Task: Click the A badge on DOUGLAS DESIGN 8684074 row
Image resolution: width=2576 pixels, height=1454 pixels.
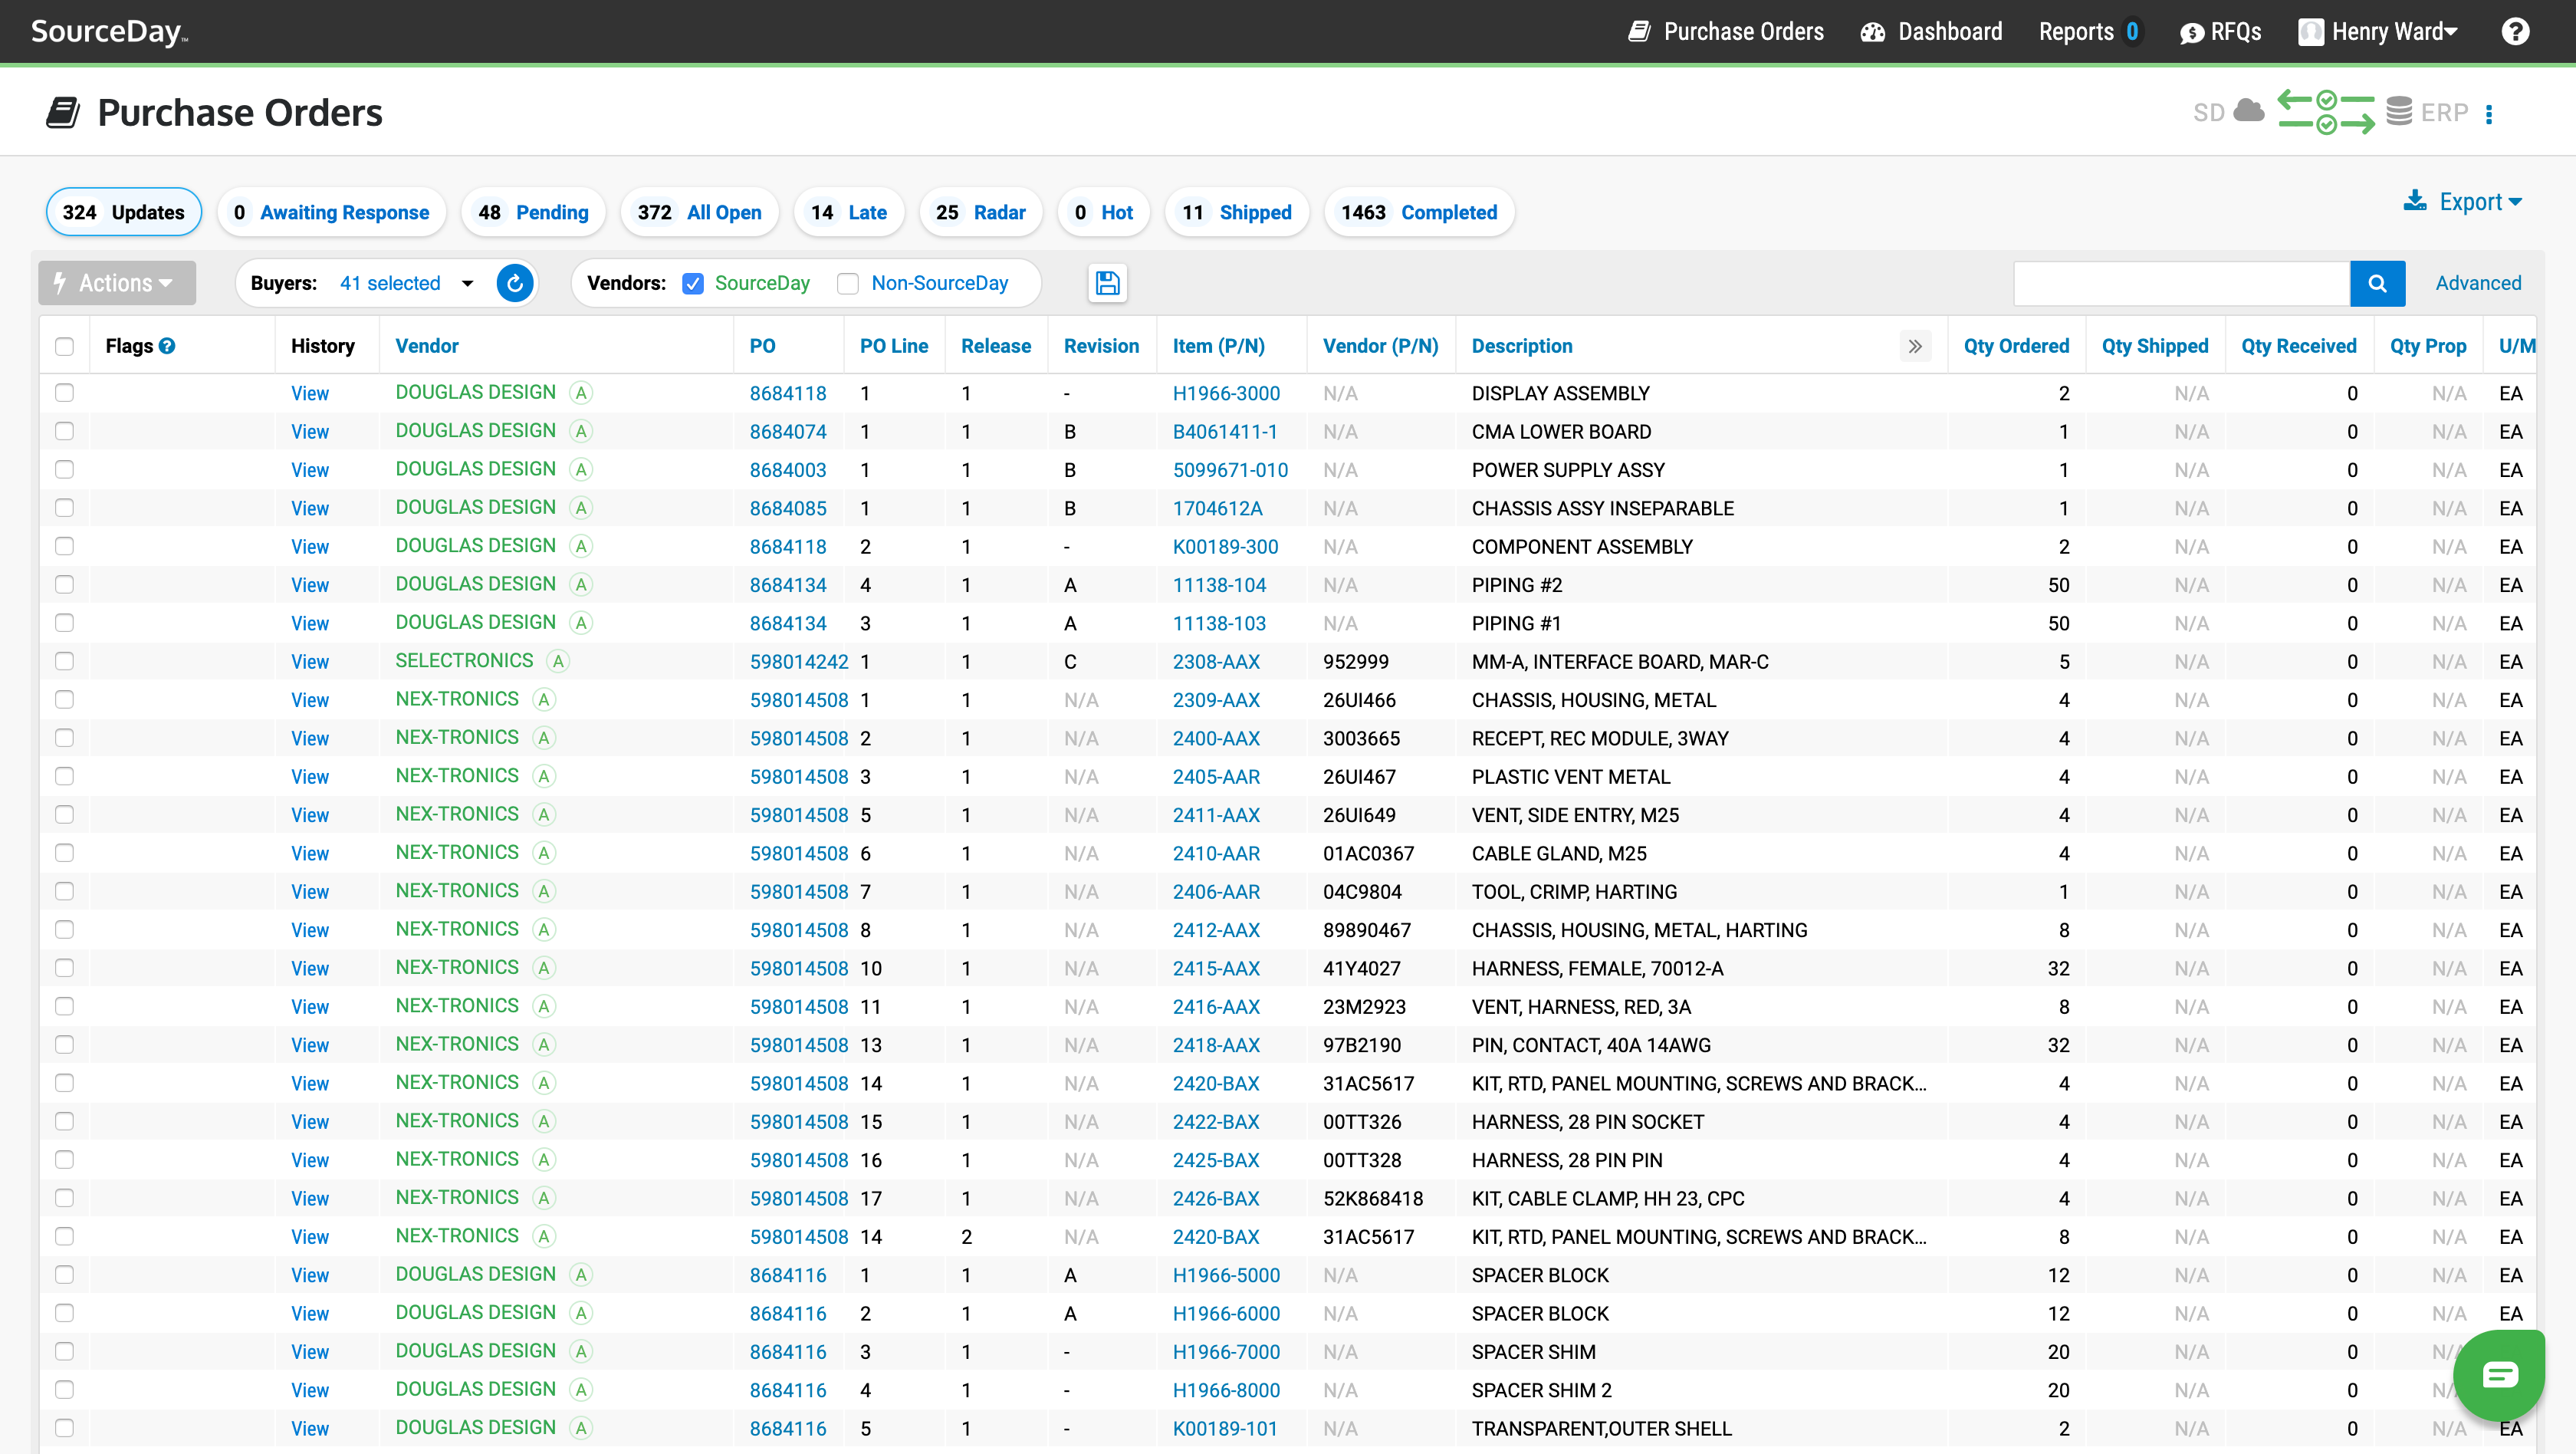Action: pyautogui.click(x=581, y=431)
